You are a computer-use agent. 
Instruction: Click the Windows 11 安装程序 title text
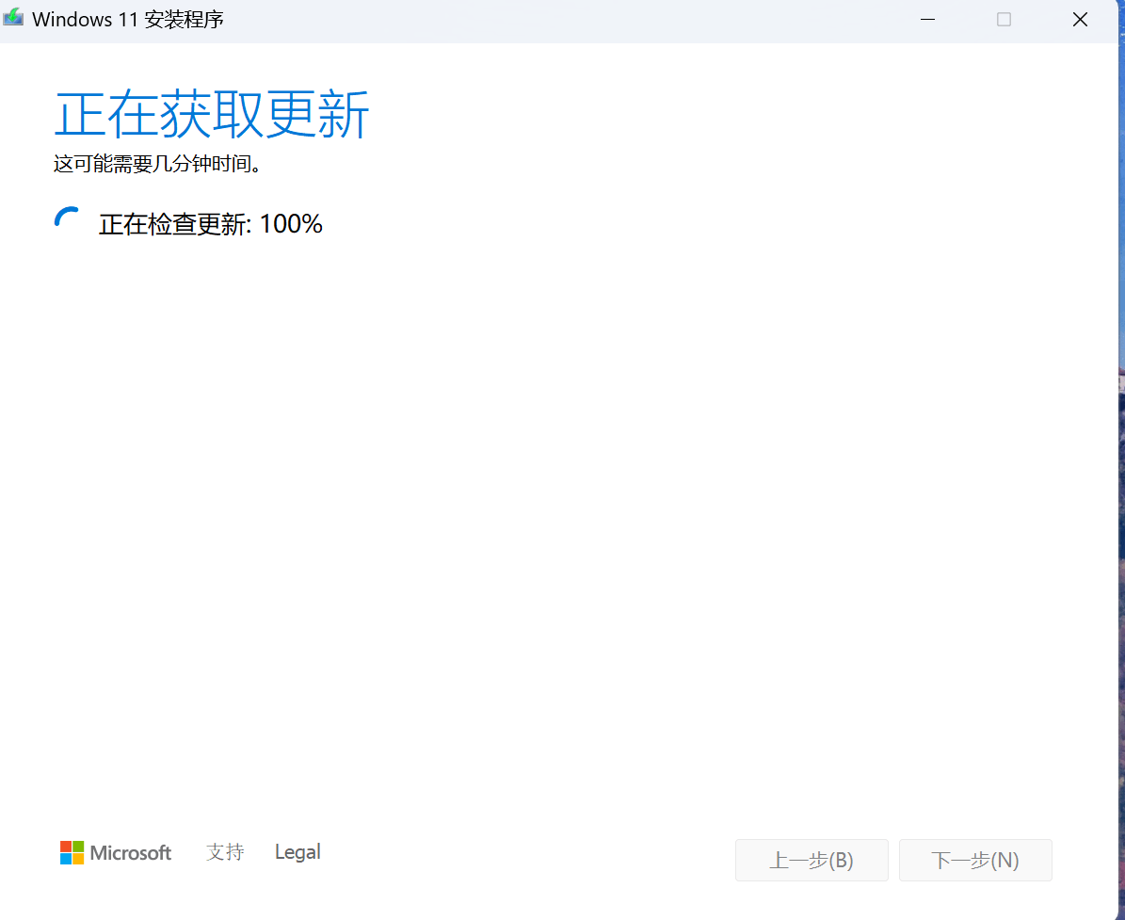(128, 20)
